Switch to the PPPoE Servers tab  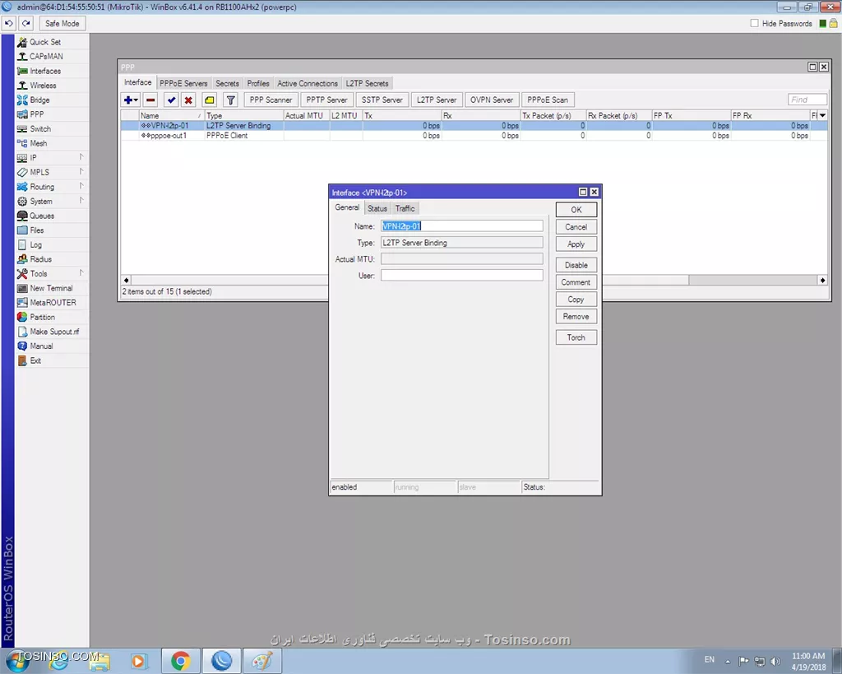tap(183, 83)
